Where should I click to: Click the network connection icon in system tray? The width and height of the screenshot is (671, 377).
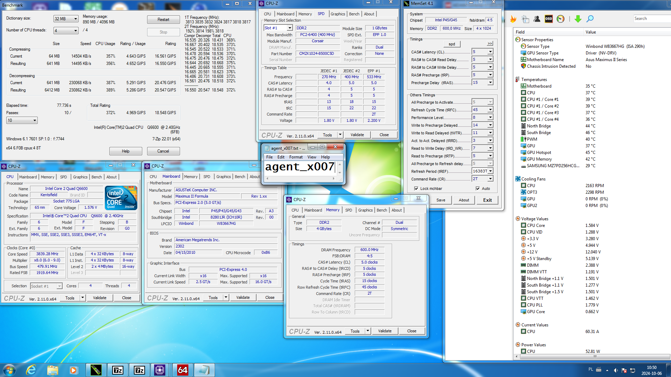(x=633, y=370)
